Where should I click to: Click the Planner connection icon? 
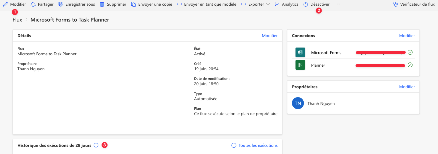[300, 65]
